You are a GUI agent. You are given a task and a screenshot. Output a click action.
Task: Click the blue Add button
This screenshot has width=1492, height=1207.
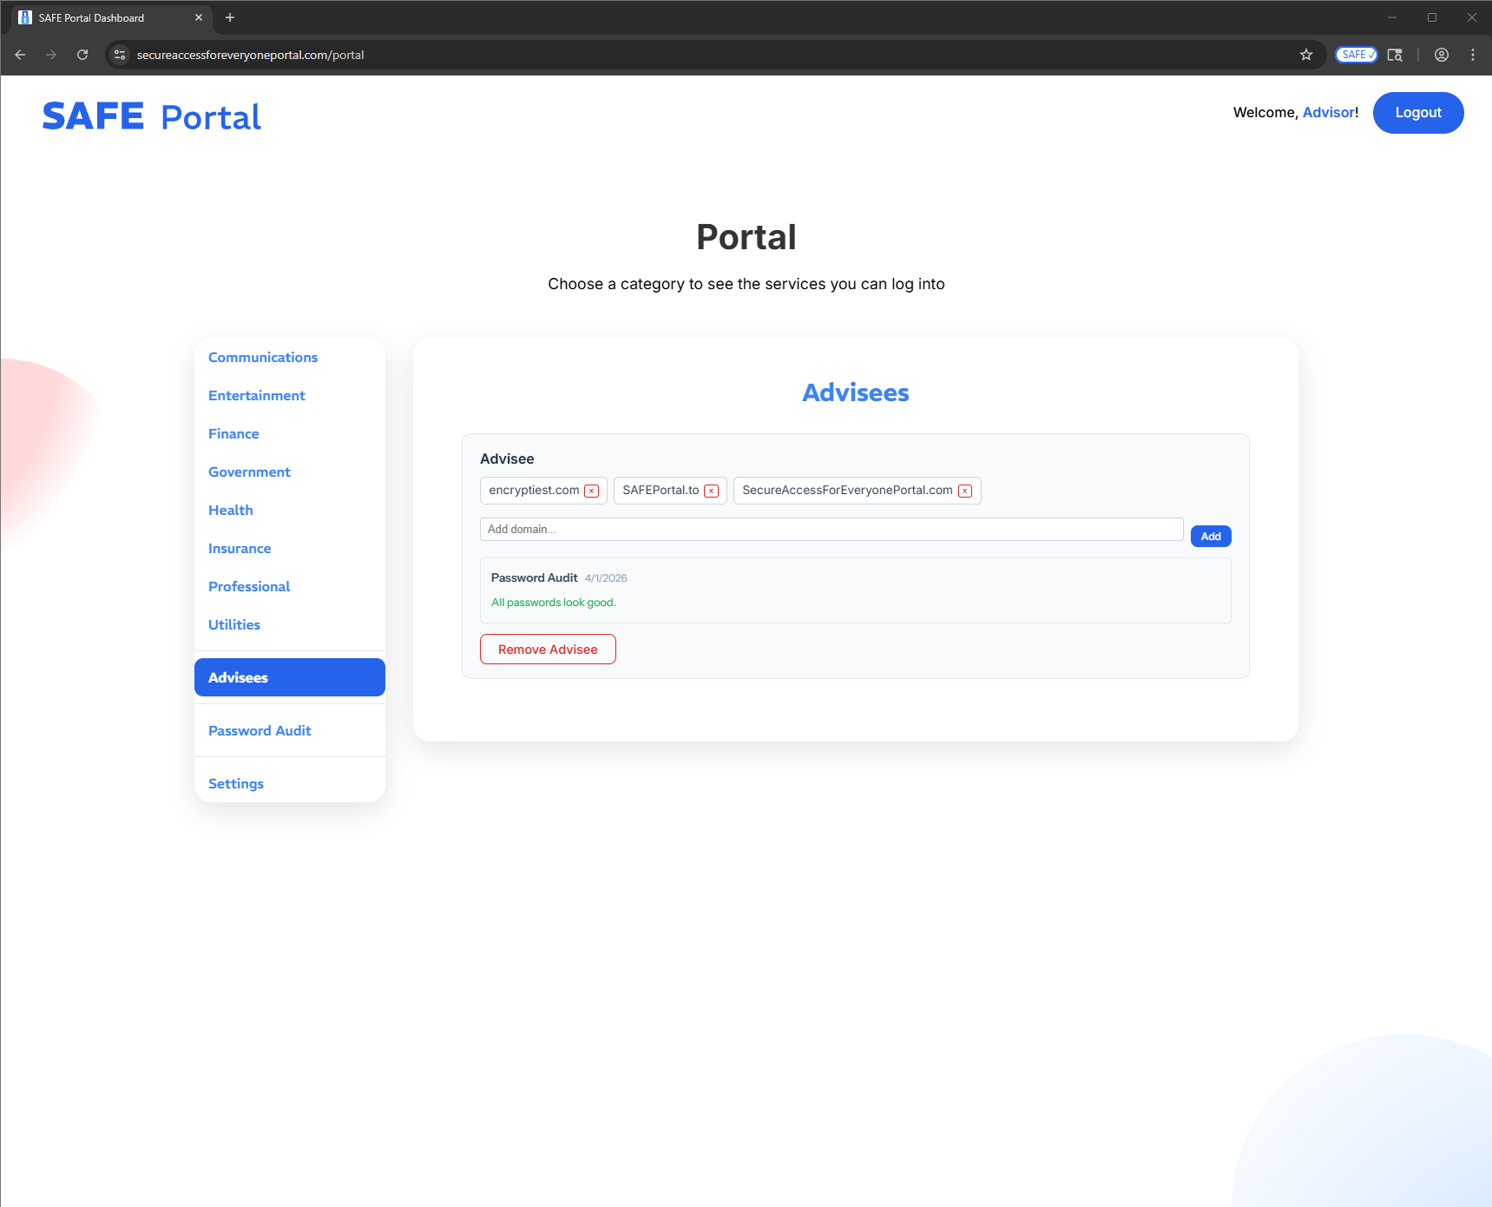[x=1211, y=537]
